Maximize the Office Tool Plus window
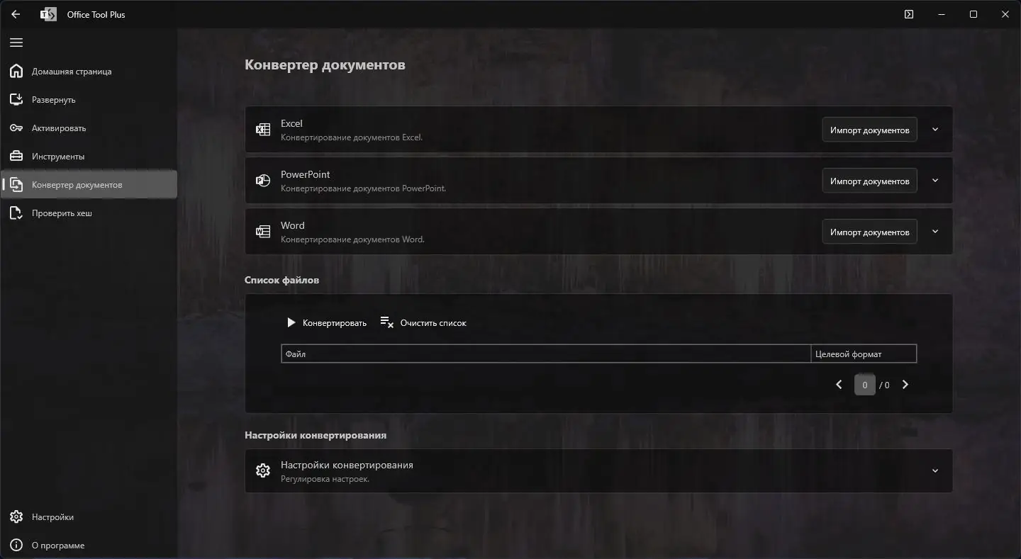The height and width of the screenshot is (559, 1021). [973, 14]
